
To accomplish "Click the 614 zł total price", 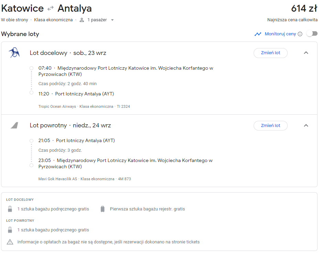I will pos(304,9).
